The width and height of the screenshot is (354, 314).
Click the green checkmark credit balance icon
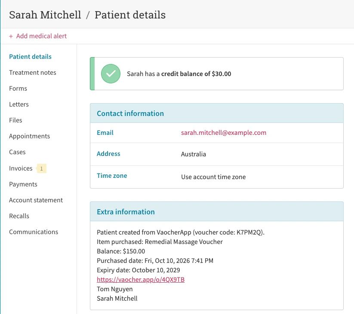(111, 74)
